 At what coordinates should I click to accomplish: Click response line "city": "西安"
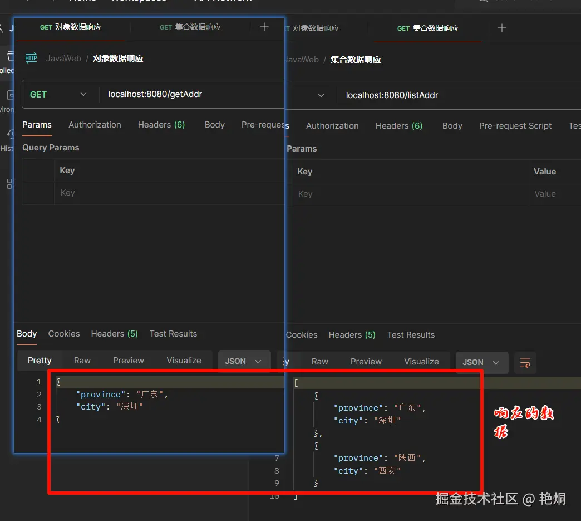point(367,471)
